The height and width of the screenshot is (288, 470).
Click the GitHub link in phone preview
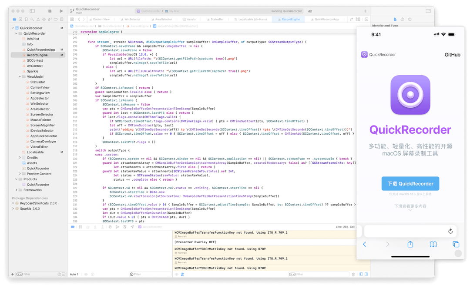click(452, 55)
